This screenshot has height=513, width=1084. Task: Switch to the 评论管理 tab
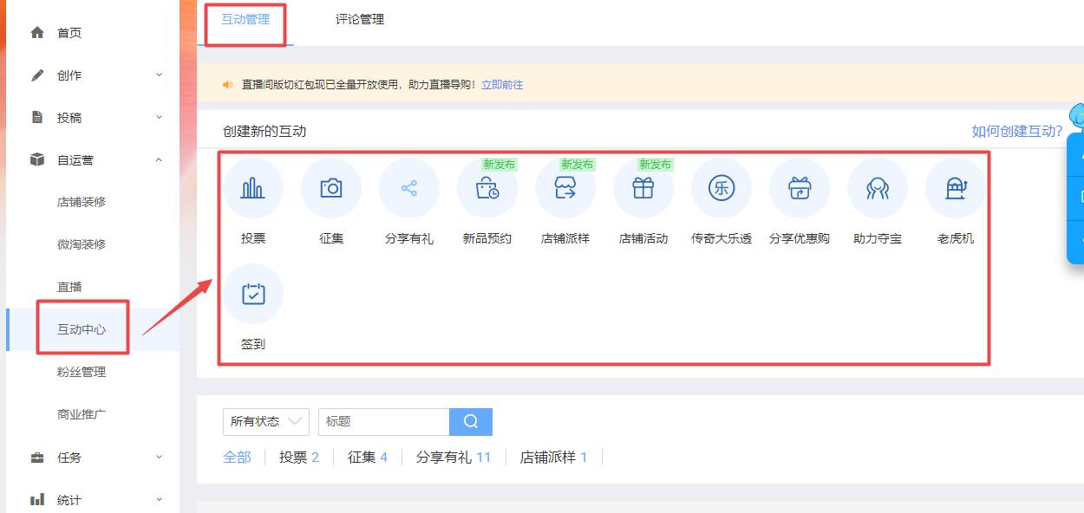pos(359,18)
